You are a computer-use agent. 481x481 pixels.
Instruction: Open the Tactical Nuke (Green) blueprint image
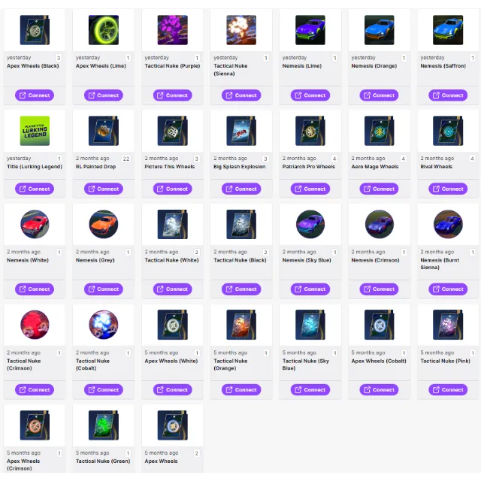pyautogui.click(x=104, y=425)
